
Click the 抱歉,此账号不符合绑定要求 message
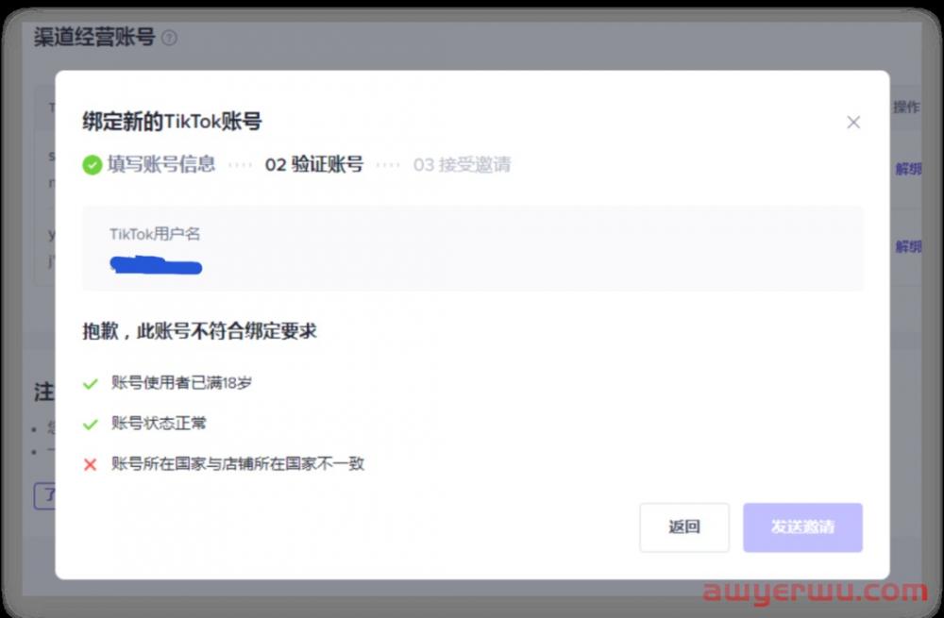[x=199, y=332]
